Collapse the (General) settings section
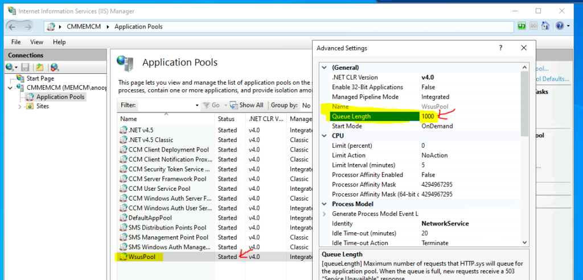Screen dimensions: 583x280 tap(324, 68)
